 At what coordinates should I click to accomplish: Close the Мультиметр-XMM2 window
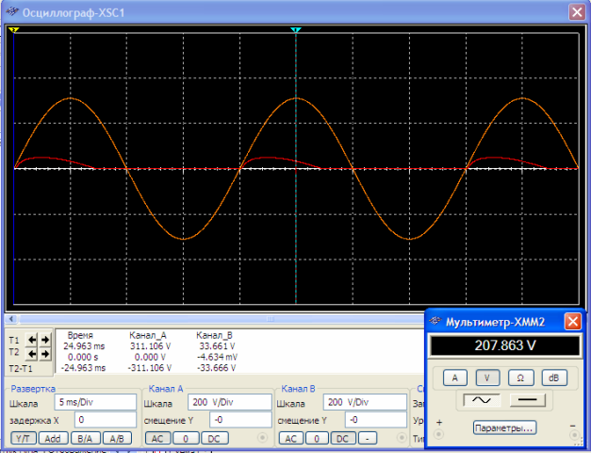pyautogui.click(x=572, y=322)
